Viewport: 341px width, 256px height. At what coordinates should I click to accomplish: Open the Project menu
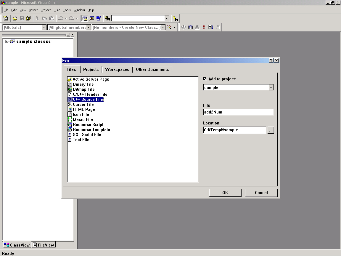(x=46, y=10)
